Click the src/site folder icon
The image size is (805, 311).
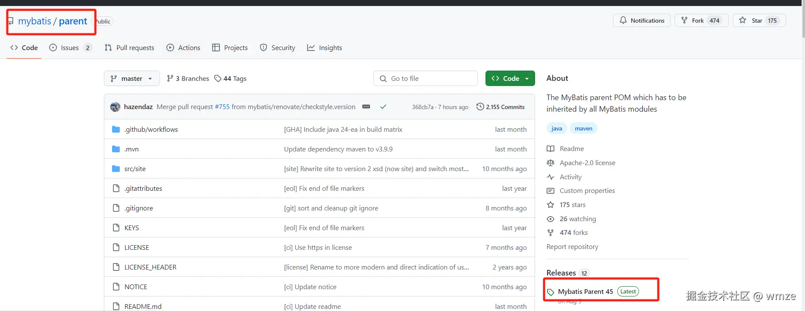(x=116, y=169)
